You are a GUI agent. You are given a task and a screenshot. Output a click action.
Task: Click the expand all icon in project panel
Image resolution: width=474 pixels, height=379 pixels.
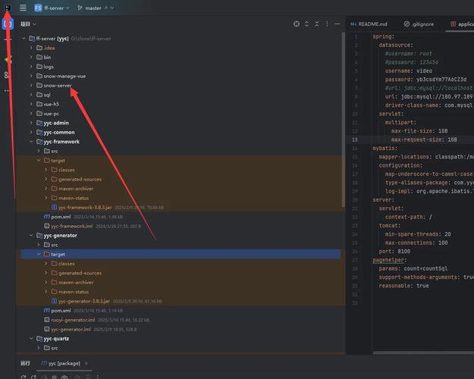click(307, 24)
